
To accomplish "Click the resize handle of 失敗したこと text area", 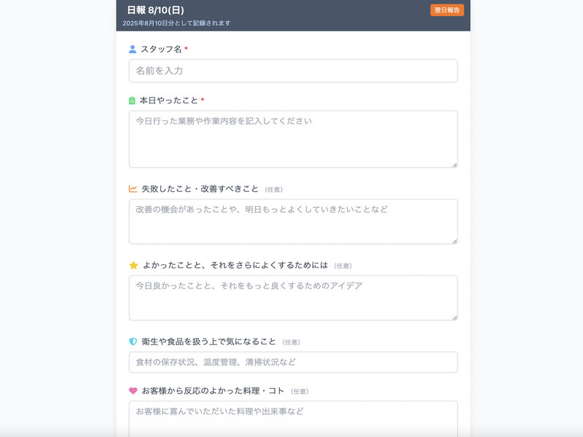I will (454, 242).
